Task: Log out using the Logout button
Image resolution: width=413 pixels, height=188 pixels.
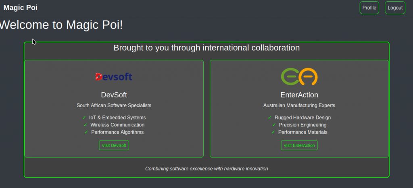Action: tap(395, 8)
